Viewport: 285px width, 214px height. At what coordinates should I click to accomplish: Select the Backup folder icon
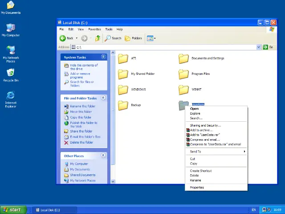click(123, 106)
